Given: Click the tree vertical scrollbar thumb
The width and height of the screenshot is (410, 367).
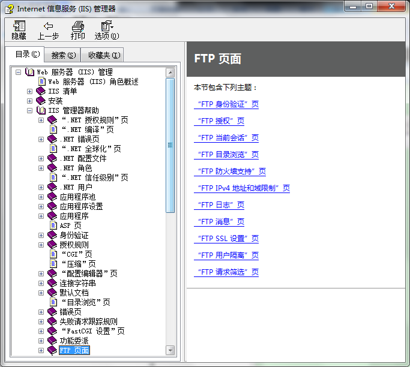Looking at the screenshot, I should [x=170, y=145].
